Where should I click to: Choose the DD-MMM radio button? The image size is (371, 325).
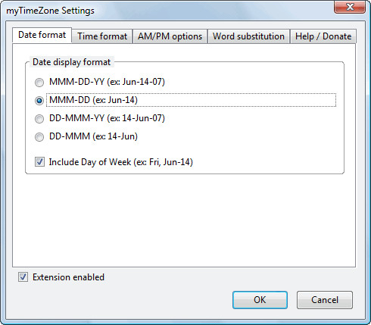pos(39,137)
